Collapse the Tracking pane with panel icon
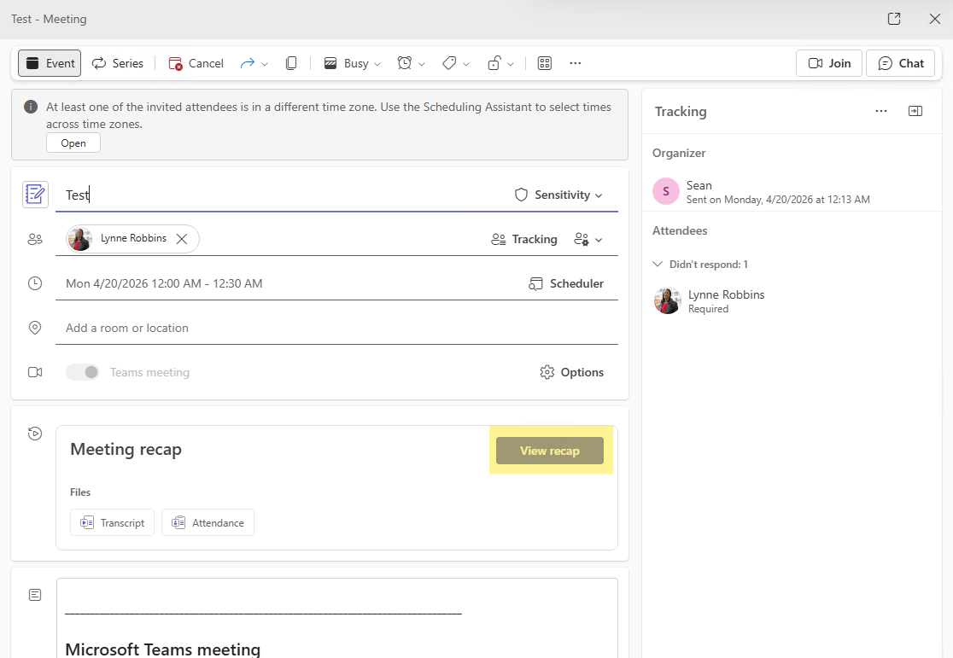 coord(915,111)
